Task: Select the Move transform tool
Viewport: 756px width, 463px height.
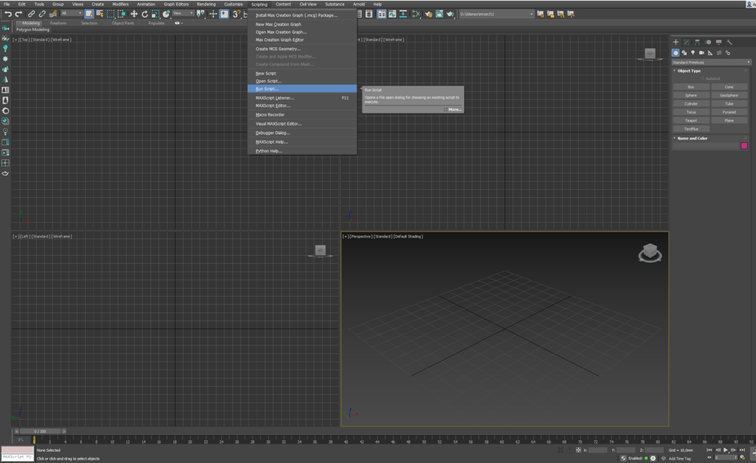Action: pos(134,14)
